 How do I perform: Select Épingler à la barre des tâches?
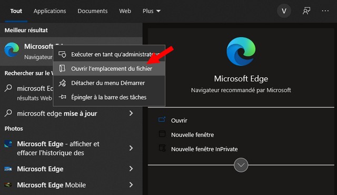(109, 97)
